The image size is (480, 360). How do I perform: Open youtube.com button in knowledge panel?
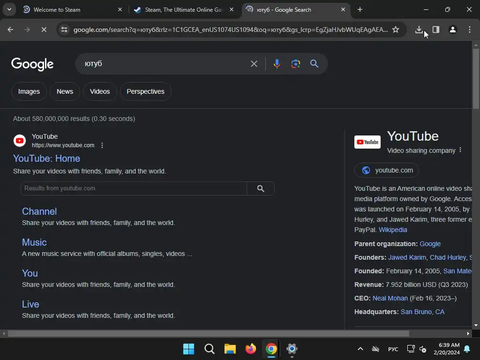click(386, 170)
